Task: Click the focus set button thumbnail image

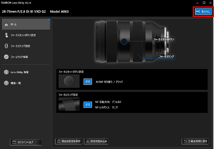Action: pos(69,81)
